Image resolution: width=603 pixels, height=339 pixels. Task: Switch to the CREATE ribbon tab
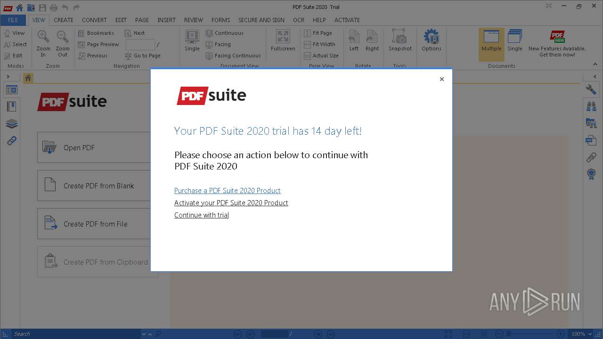coord(64,20)
